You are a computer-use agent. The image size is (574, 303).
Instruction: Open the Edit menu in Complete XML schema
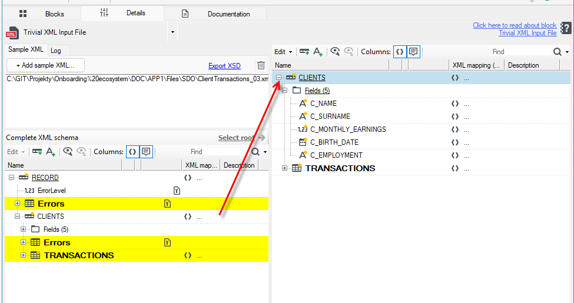click(x=16, y=152)
